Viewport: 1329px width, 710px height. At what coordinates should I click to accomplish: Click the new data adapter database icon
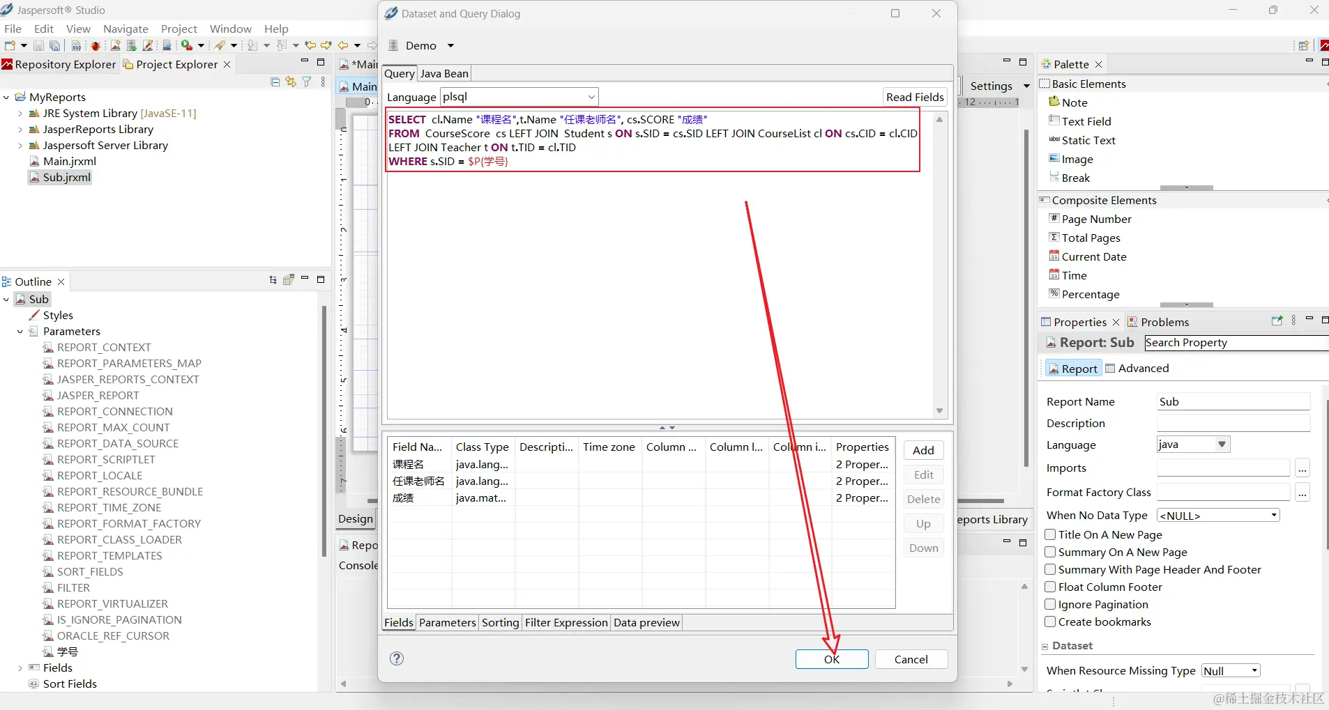(131, 45)
